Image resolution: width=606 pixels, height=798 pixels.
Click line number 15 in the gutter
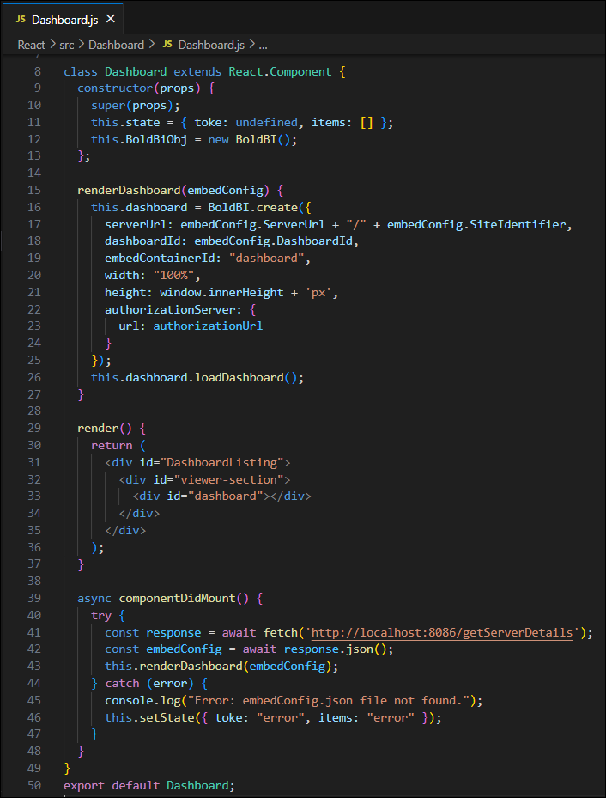click(x=34, y=190)
